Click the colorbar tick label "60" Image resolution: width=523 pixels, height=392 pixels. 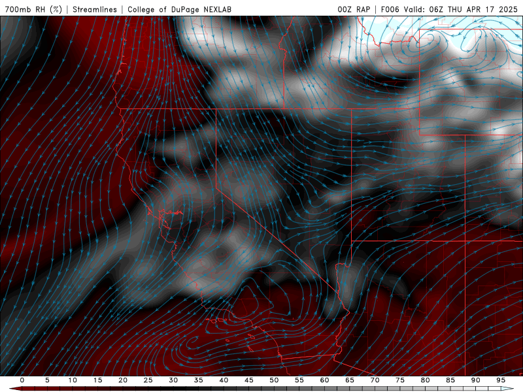coord(324,380)
